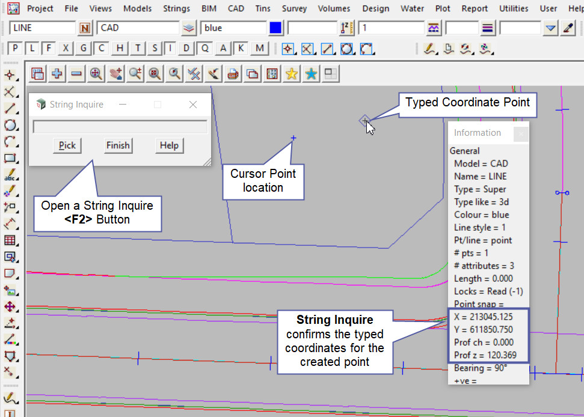Select the line creation tool in left toolbar
Viewport: 584px width, 417px height.
click(10, 108)
